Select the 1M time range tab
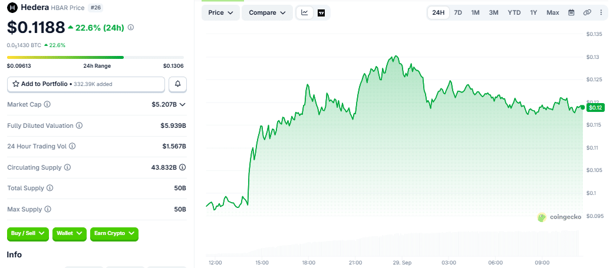613x268 pixels. (x=476, y=12)
